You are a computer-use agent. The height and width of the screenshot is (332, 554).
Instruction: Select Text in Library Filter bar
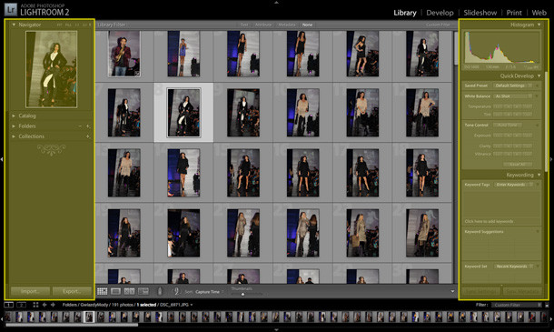point(244,25)
